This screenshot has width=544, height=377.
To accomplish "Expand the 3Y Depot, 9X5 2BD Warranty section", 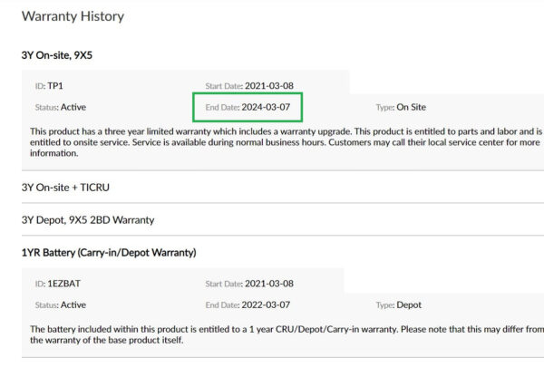I will click(x=88, y=220).
